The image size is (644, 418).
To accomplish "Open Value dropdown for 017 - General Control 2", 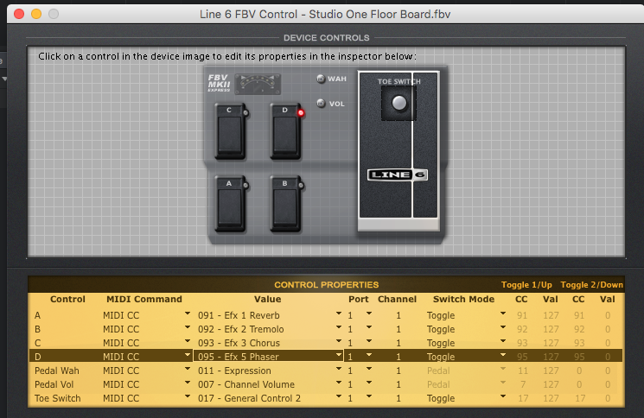I will 339,396.
